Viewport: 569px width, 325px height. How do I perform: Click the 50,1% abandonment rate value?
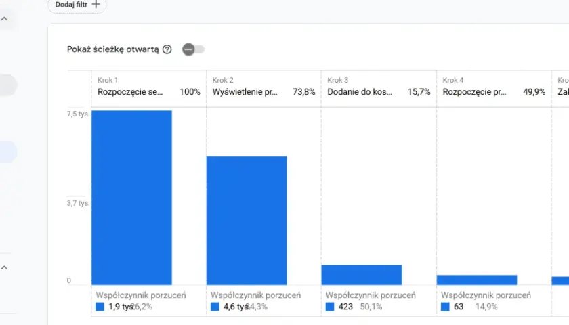point(371,307)
